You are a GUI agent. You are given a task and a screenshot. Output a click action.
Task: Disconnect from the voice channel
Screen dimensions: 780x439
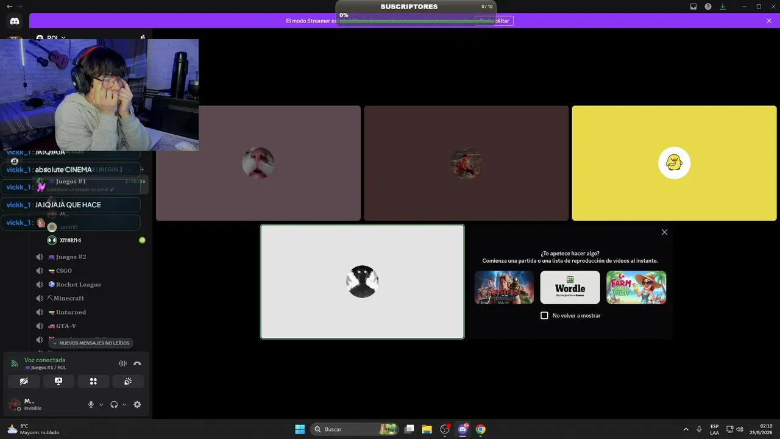137,363
